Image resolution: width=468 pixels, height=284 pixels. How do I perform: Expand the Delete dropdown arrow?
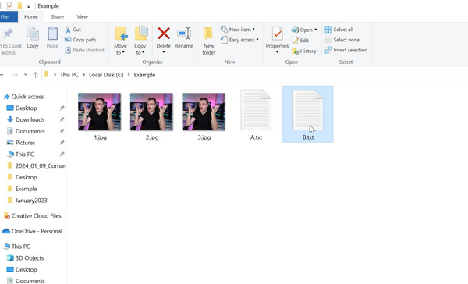(164, 52)
